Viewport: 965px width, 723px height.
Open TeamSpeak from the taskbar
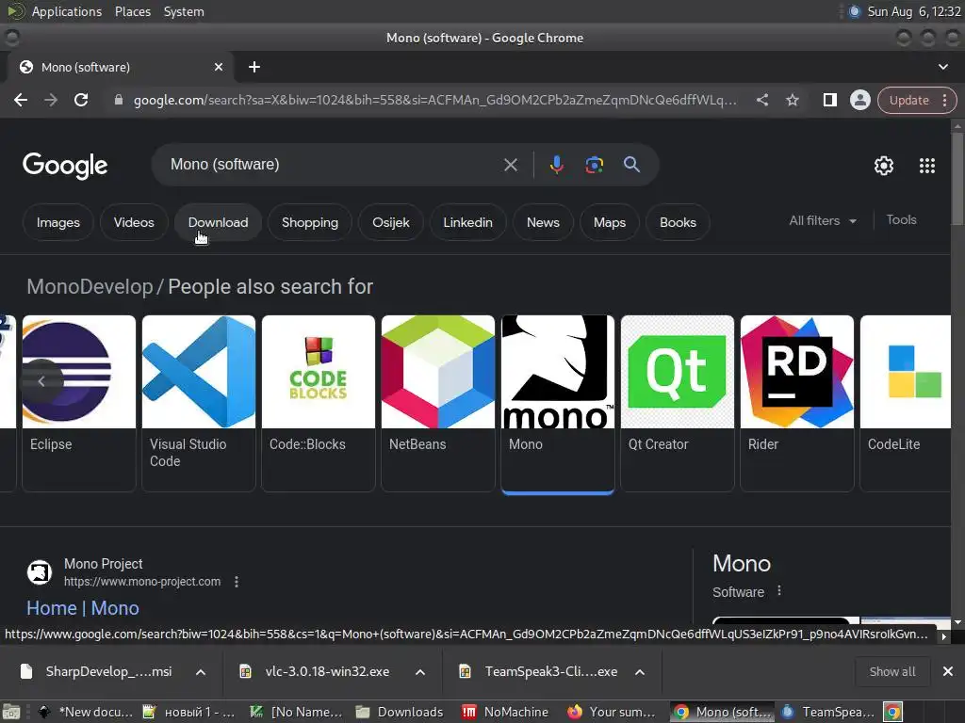tap(827, 712)
